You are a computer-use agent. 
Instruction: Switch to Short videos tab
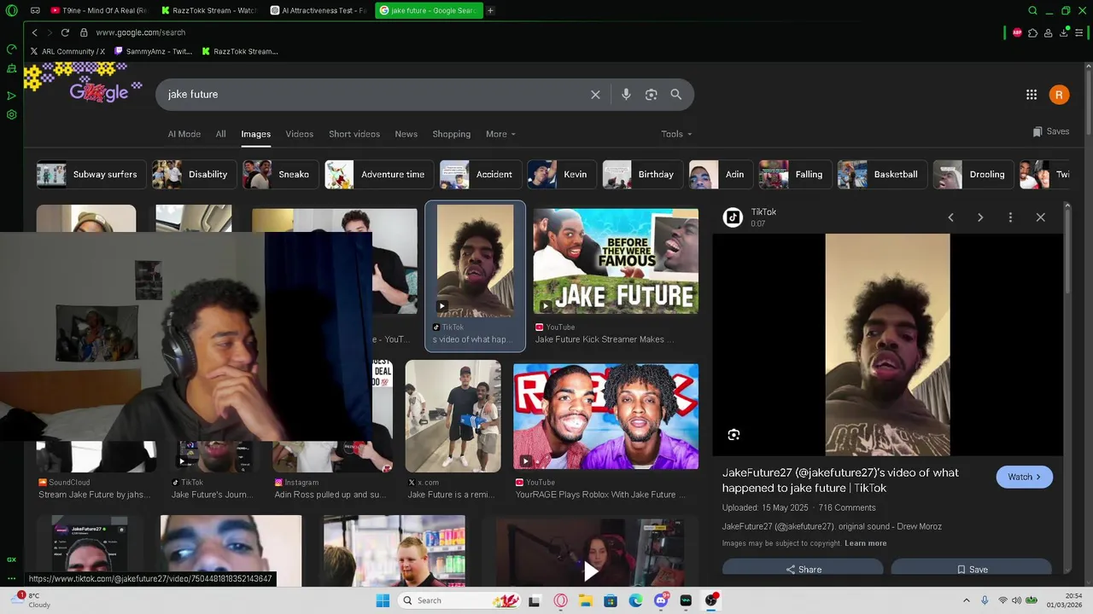click(x=354, y=134)
